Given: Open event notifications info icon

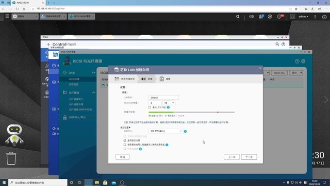Looking at the screenshot, I should [279, 17].
